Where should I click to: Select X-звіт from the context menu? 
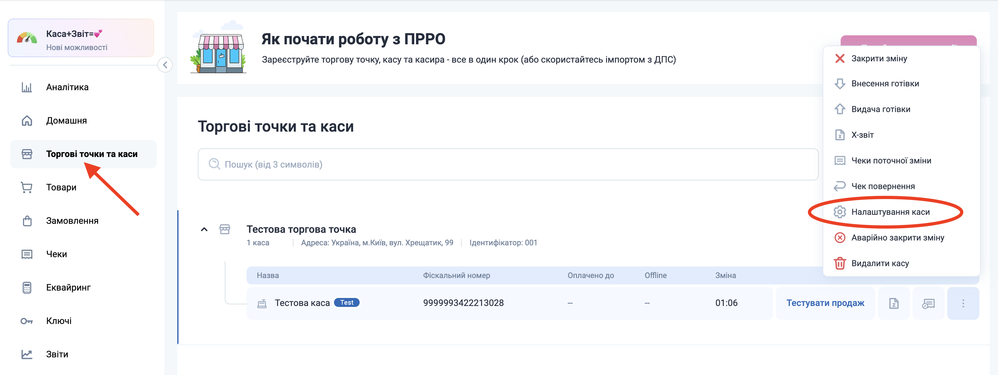[x=862, y=135]
